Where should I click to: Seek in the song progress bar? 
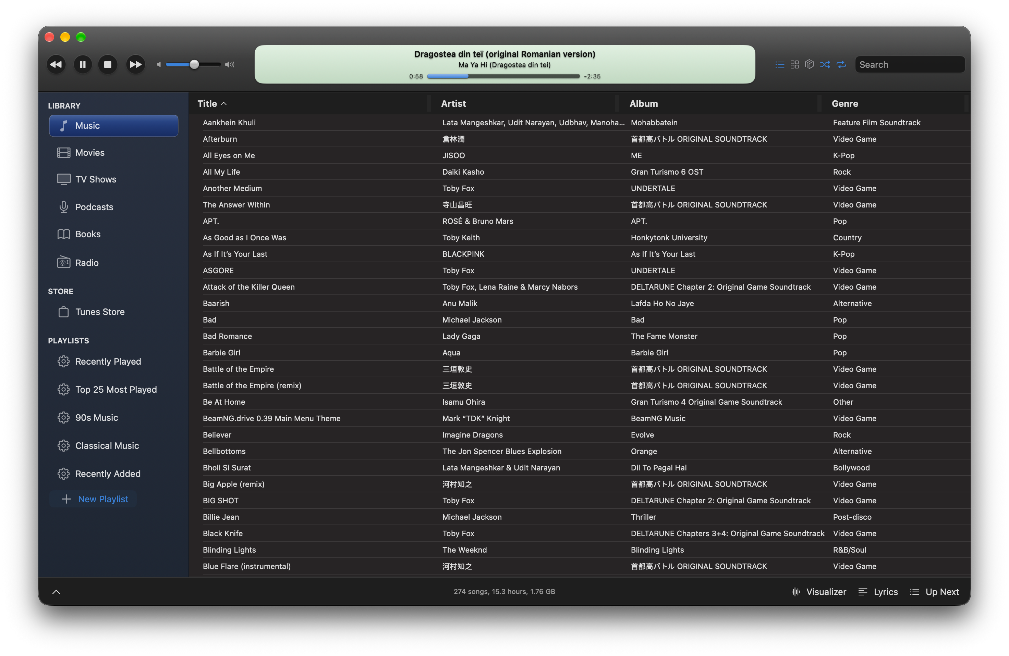click(503, 76)
